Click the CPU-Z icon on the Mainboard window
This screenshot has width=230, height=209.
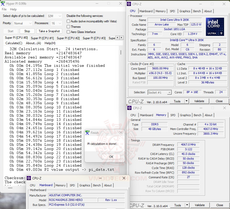pos(29,178)
